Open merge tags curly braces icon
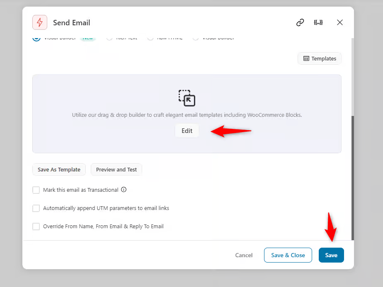 click(318, 22)
